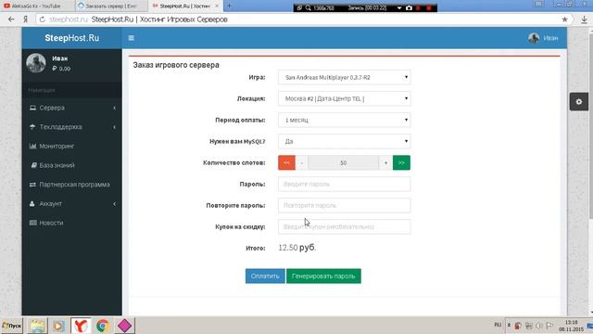The image size is (593, 334).
Task: Open media player icon in taskbar
Action: pos(58,326)
